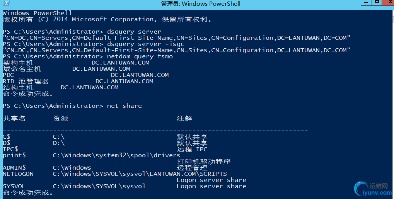The image size is (394, 199).
Task: Click the RID 池管理器 output line
Action: coord(78,81)
